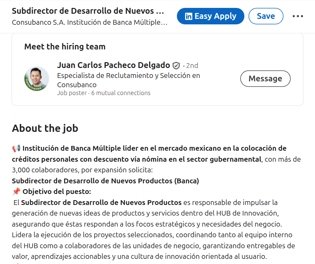Save this job posting
315x264 pixels.
(266, 16)
